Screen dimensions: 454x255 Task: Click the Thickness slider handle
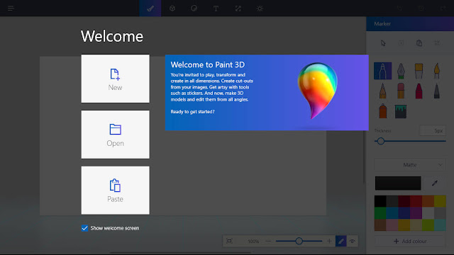point(381,141)
